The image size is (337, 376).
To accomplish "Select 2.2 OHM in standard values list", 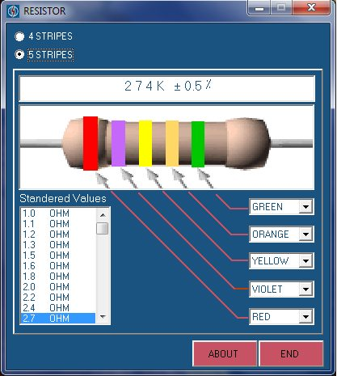I will [x=58, y=298].
